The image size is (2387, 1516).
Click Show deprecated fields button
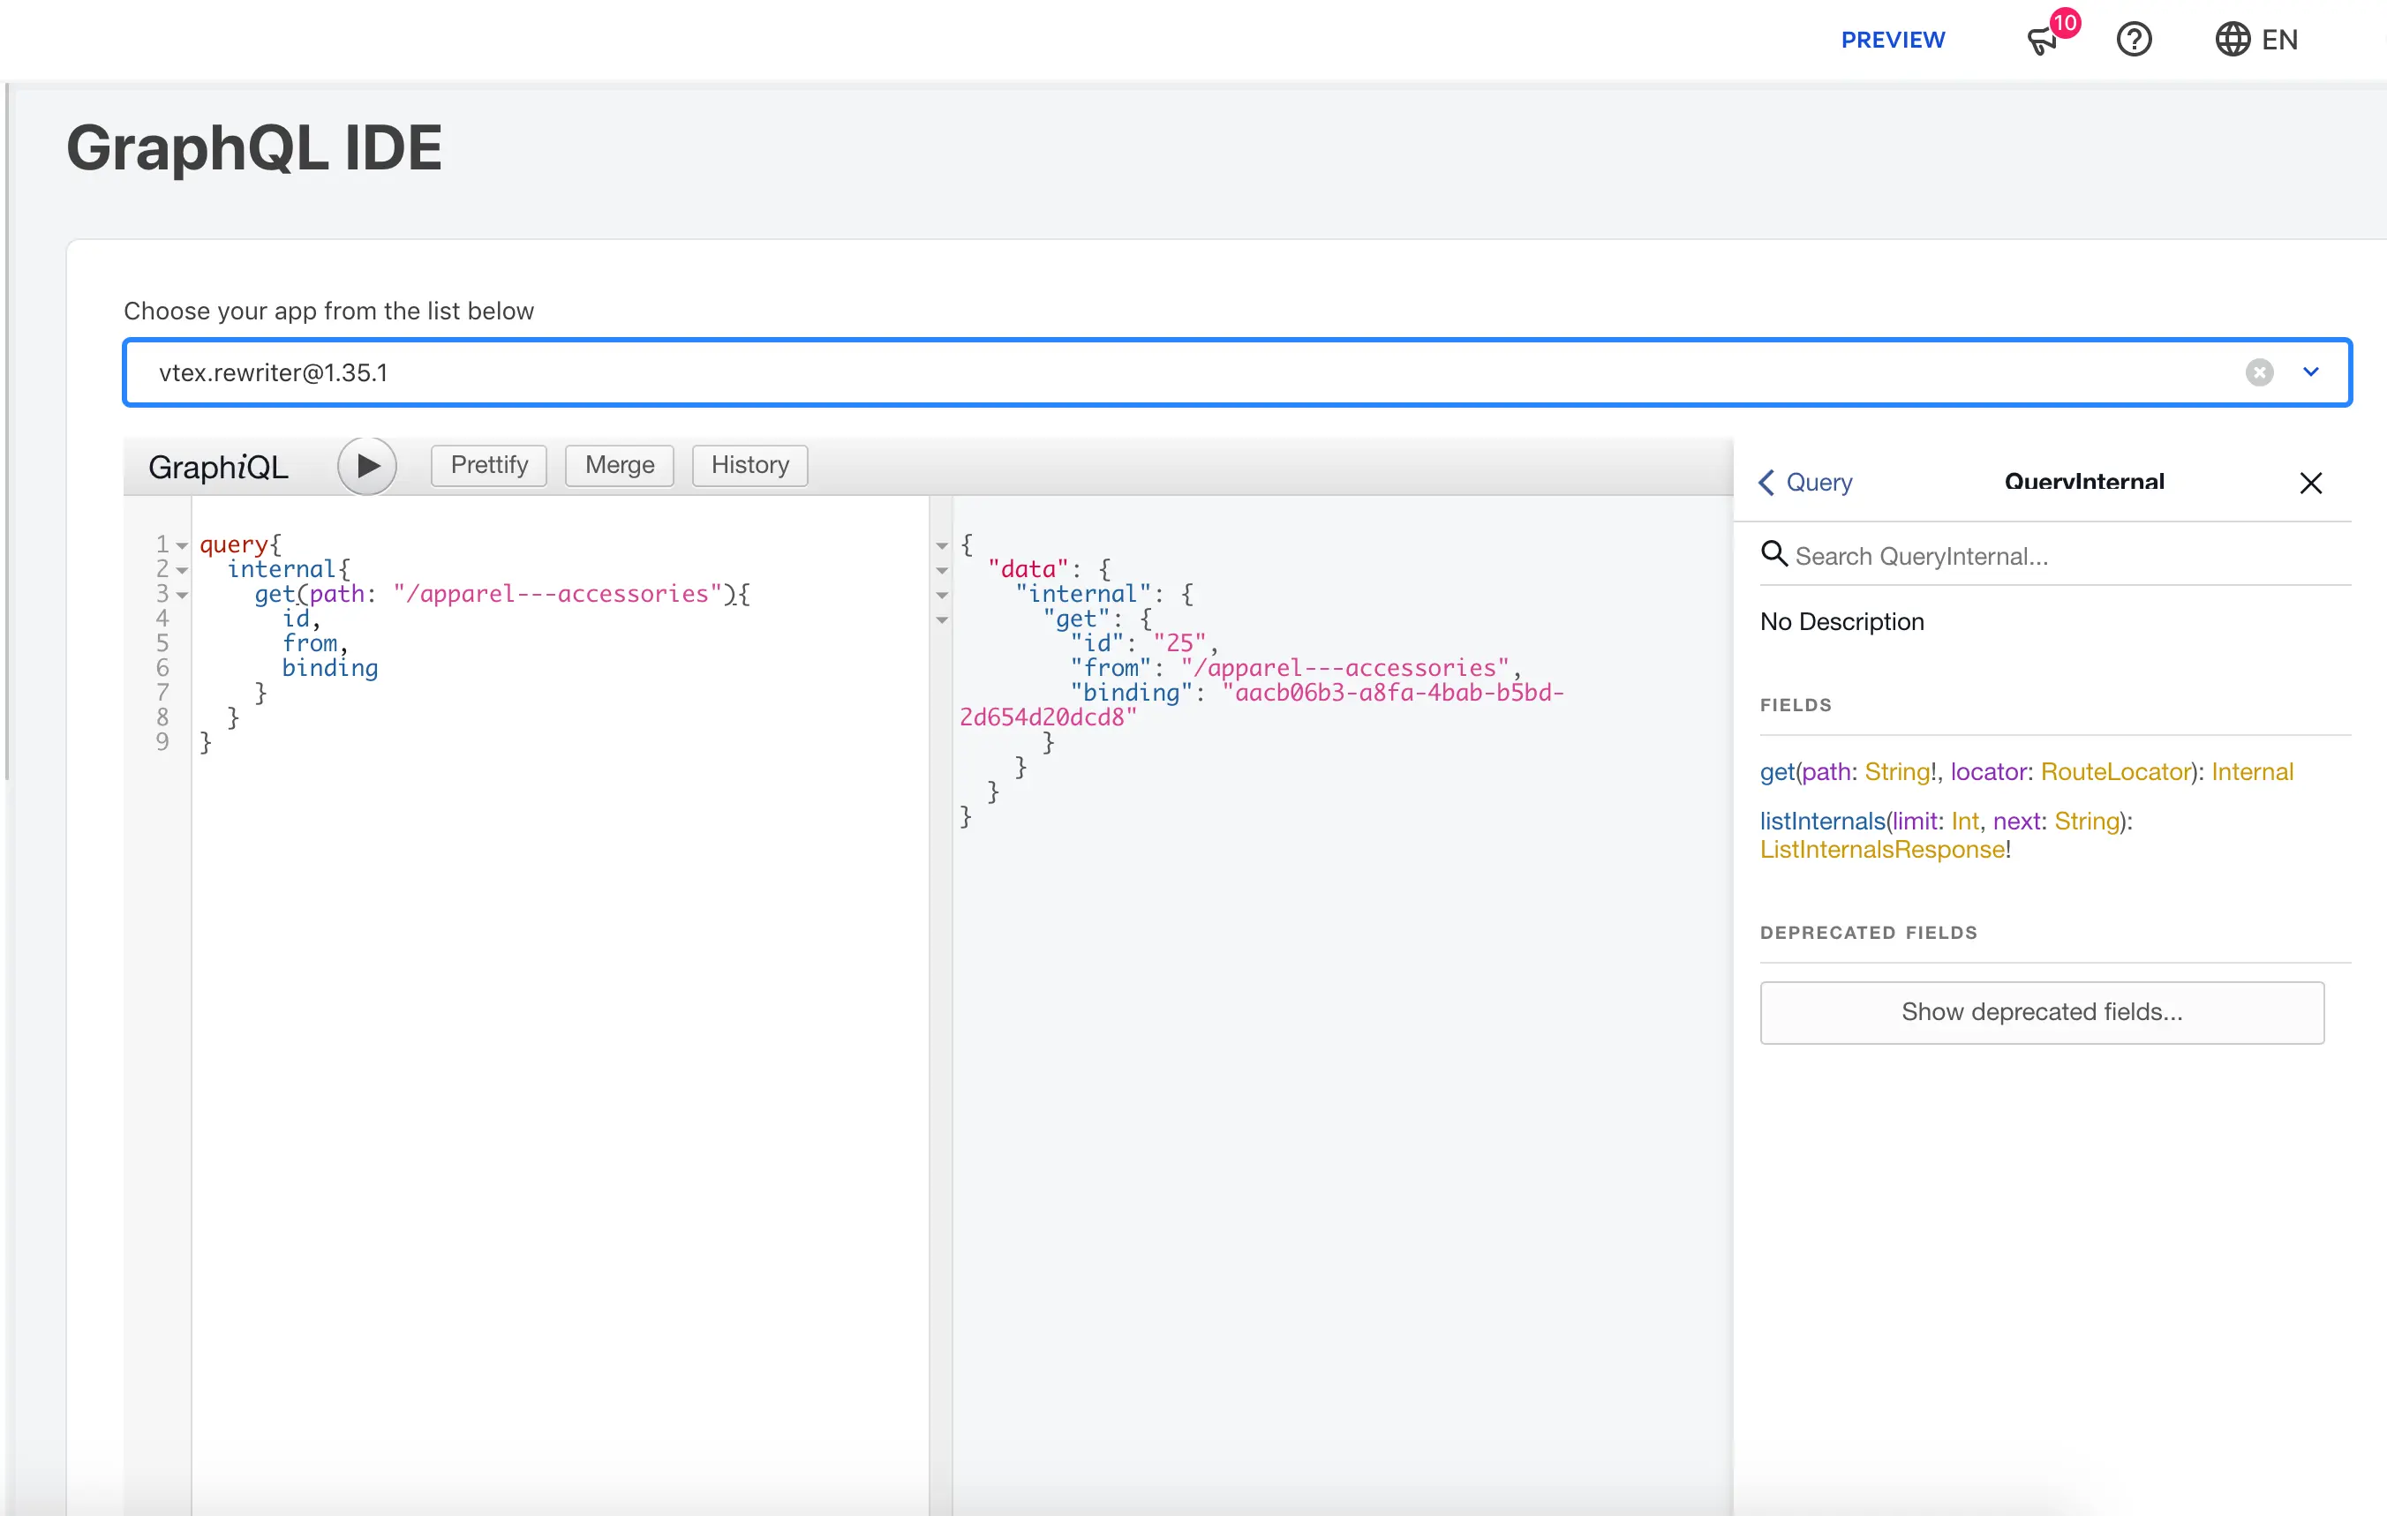(x=2041, y=1011)
